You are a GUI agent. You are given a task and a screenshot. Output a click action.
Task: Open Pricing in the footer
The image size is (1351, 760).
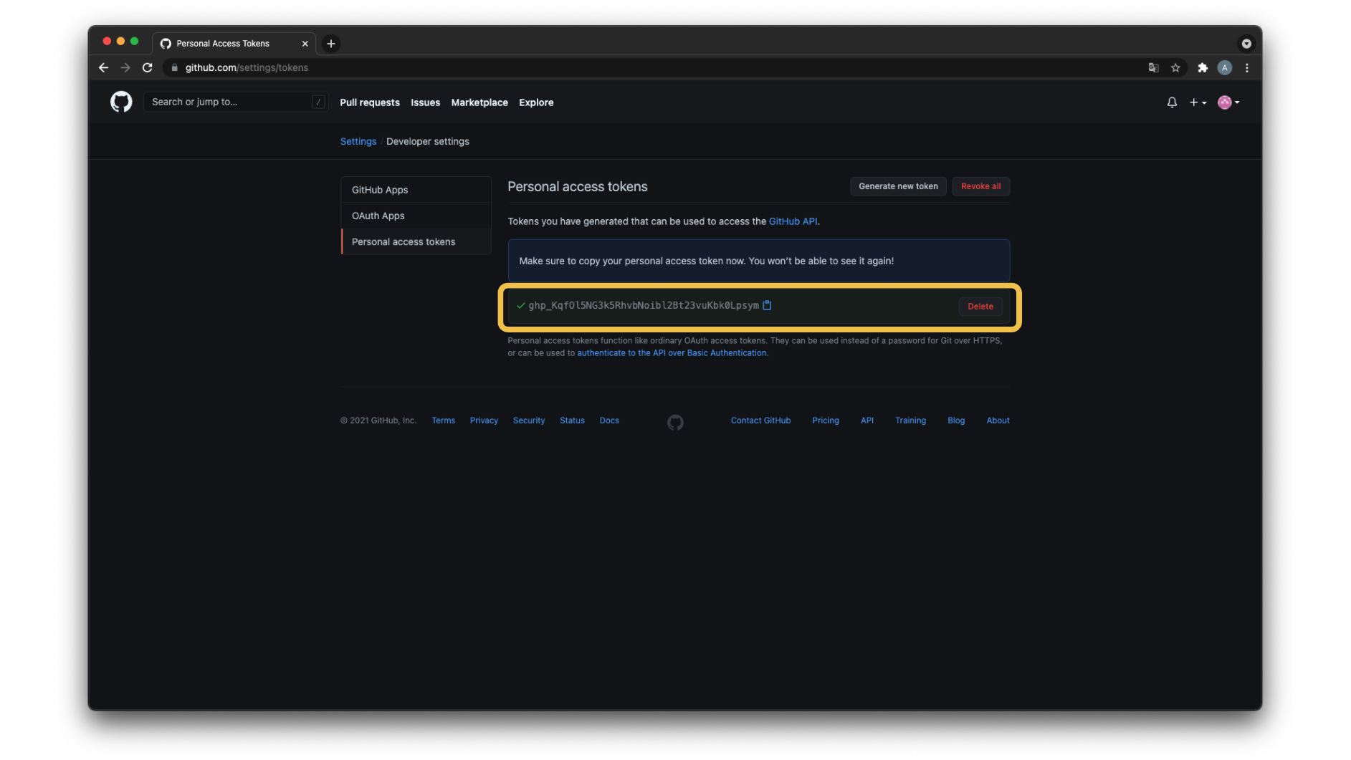pos(826,420)
